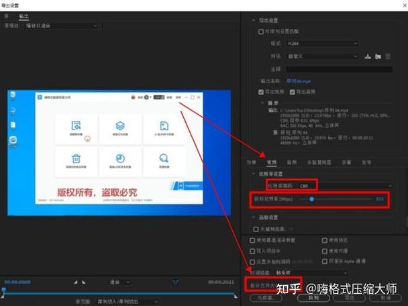The height and width of the screenshot is (306, 408).
Task: Toggle the set start timecode checkbox
Action: tap(252, 262)
